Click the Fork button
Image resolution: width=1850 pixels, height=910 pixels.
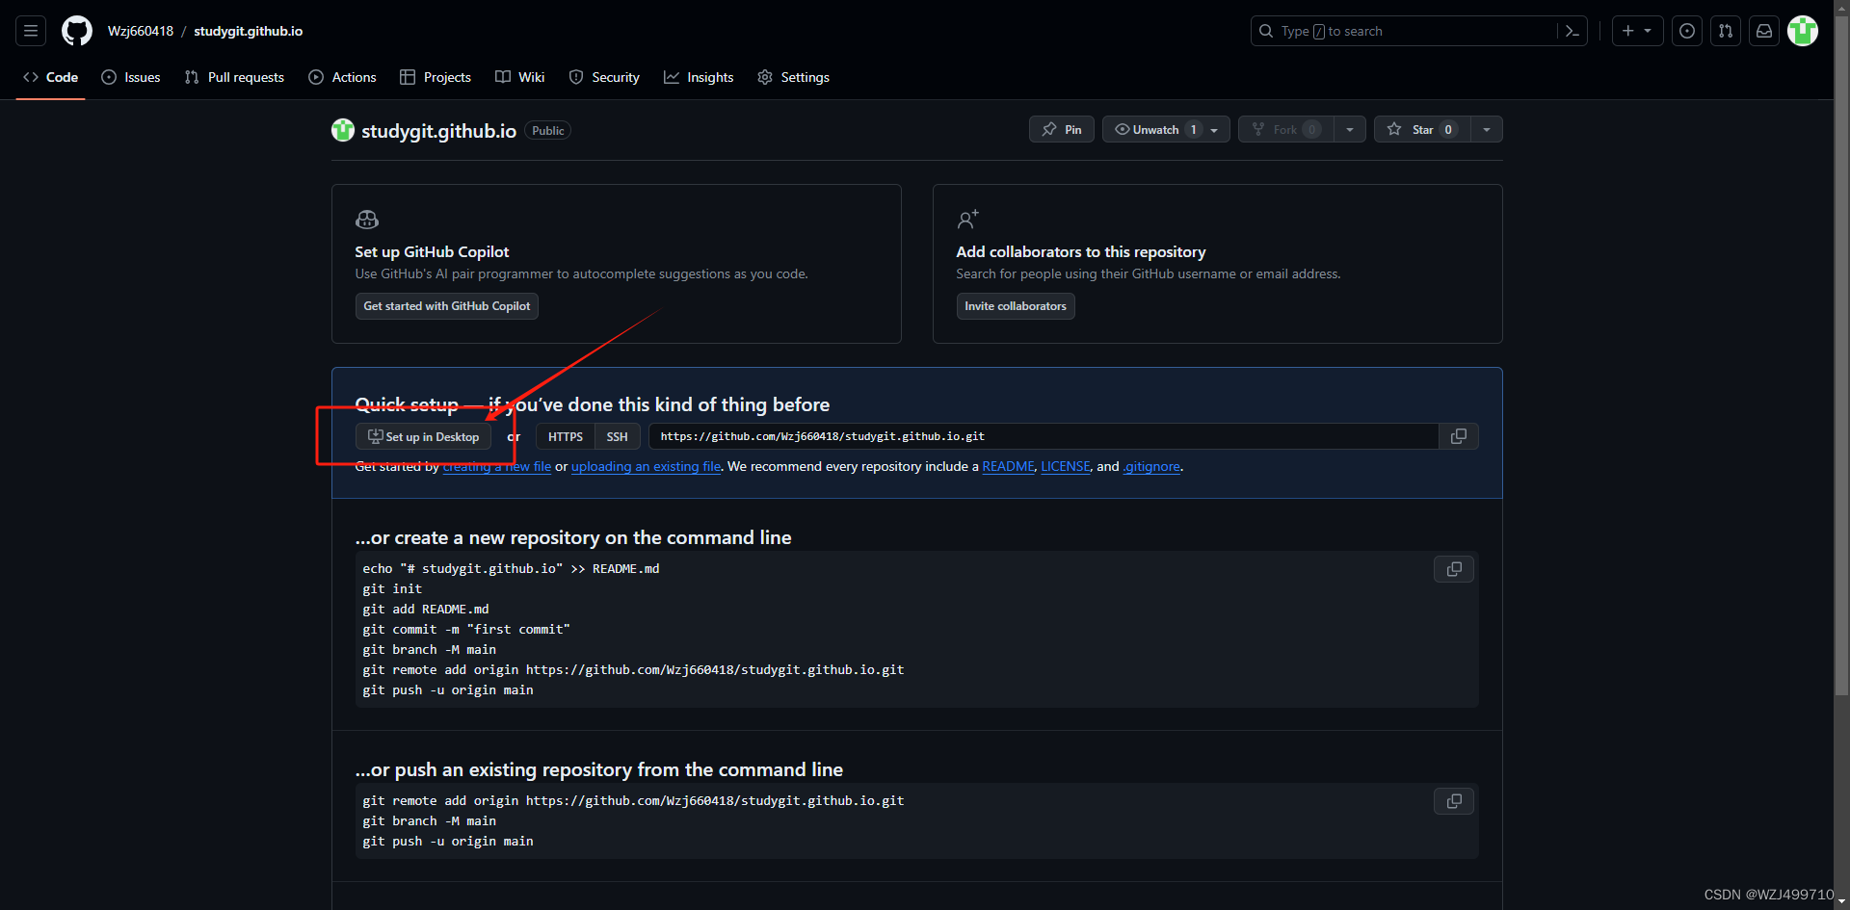coord(1286,129)
